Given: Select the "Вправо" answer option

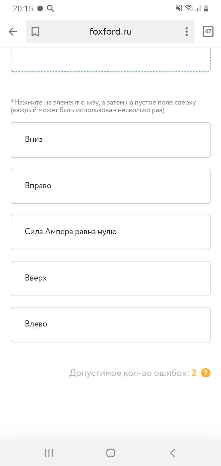Looking at the screenshot, I should pyautogui.click(x=110, y=186).
